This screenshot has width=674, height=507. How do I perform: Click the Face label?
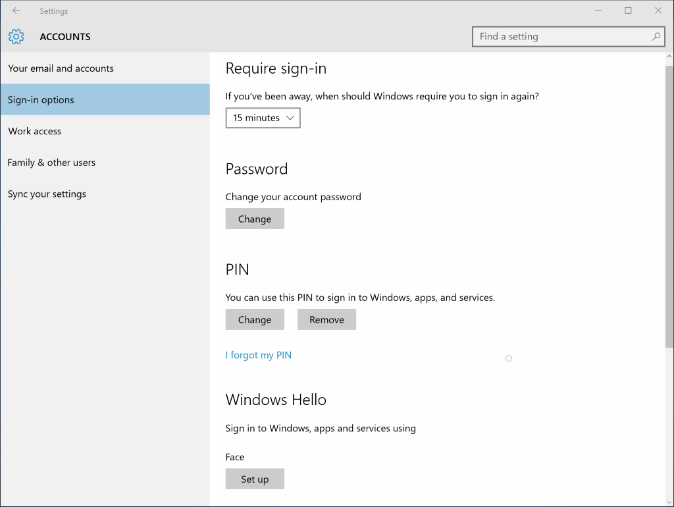[x=235, y=457]
